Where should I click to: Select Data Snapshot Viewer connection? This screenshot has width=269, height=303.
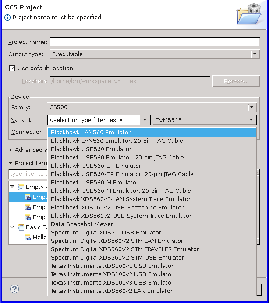(x=152, y=224)
